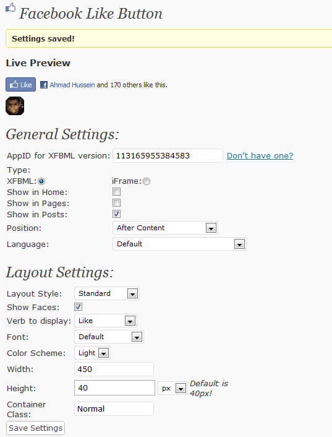The height and width of the screenshot is (437, 332).
Task: Open the Layout Style dropdown
Action: (x=107, y=293)
